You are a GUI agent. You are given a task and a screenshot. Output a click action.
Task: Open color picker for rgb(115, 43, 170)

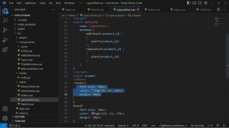pyautogui.click(x=93, y=113)
